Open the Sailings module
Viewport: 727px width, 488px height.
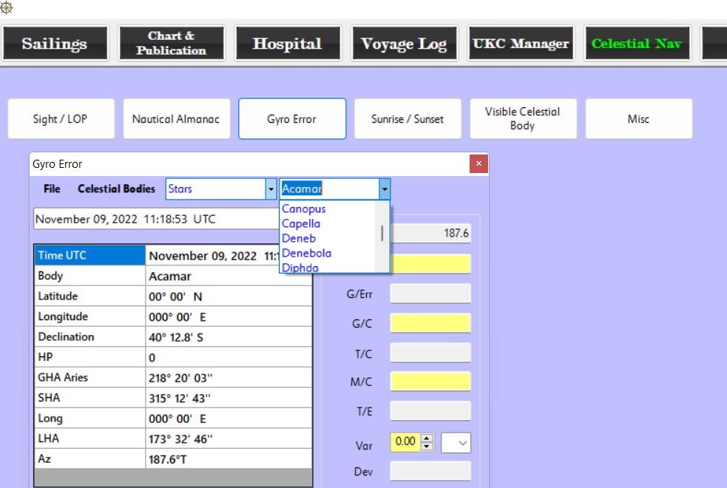54,44
